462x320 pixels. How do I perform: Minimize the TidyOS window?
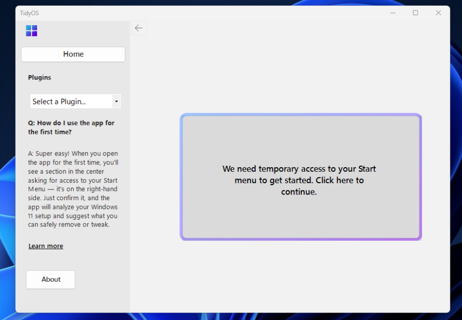coord(393,13)
